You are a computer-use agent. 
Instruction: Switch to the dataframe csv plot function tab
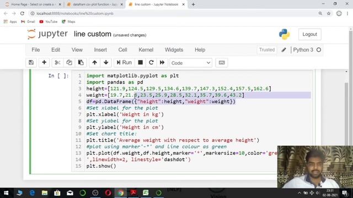click(x=94, y=4)
